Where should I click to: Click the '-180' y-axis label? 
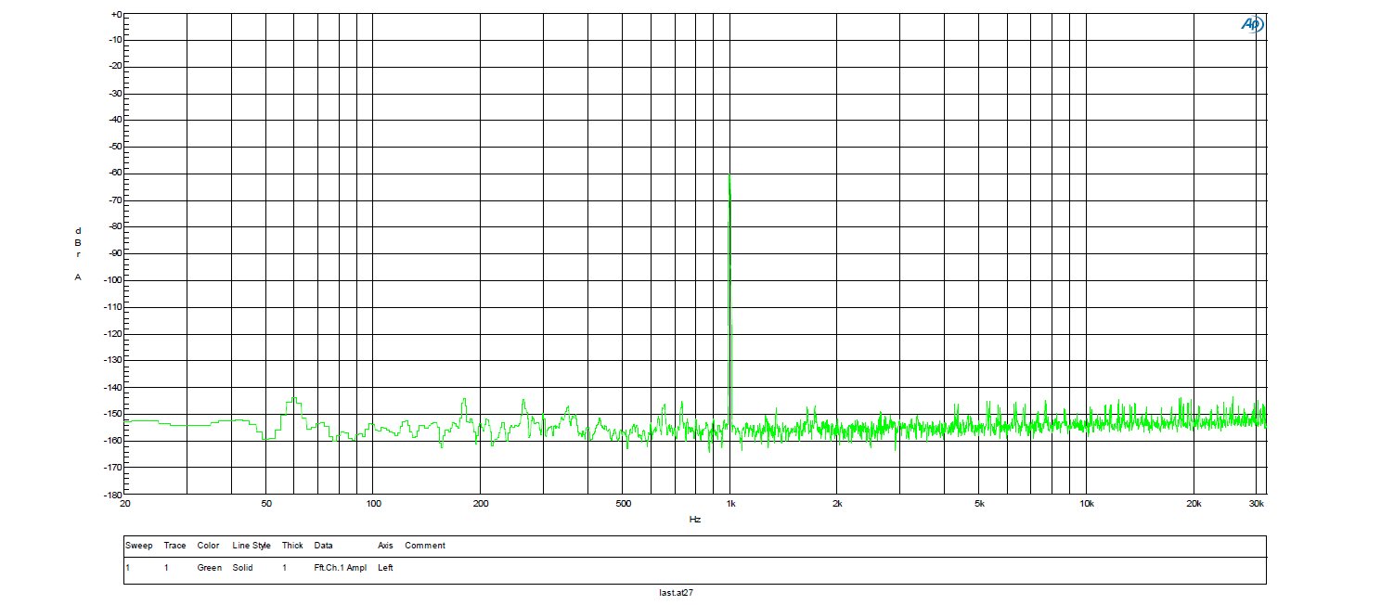point(114,494)
